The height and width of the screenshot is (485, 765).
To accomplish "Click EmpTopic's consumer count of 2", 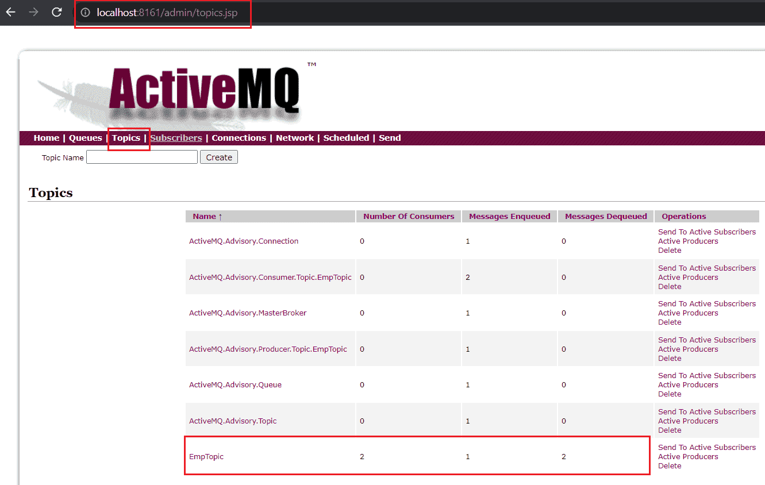I will click(362, 457).
